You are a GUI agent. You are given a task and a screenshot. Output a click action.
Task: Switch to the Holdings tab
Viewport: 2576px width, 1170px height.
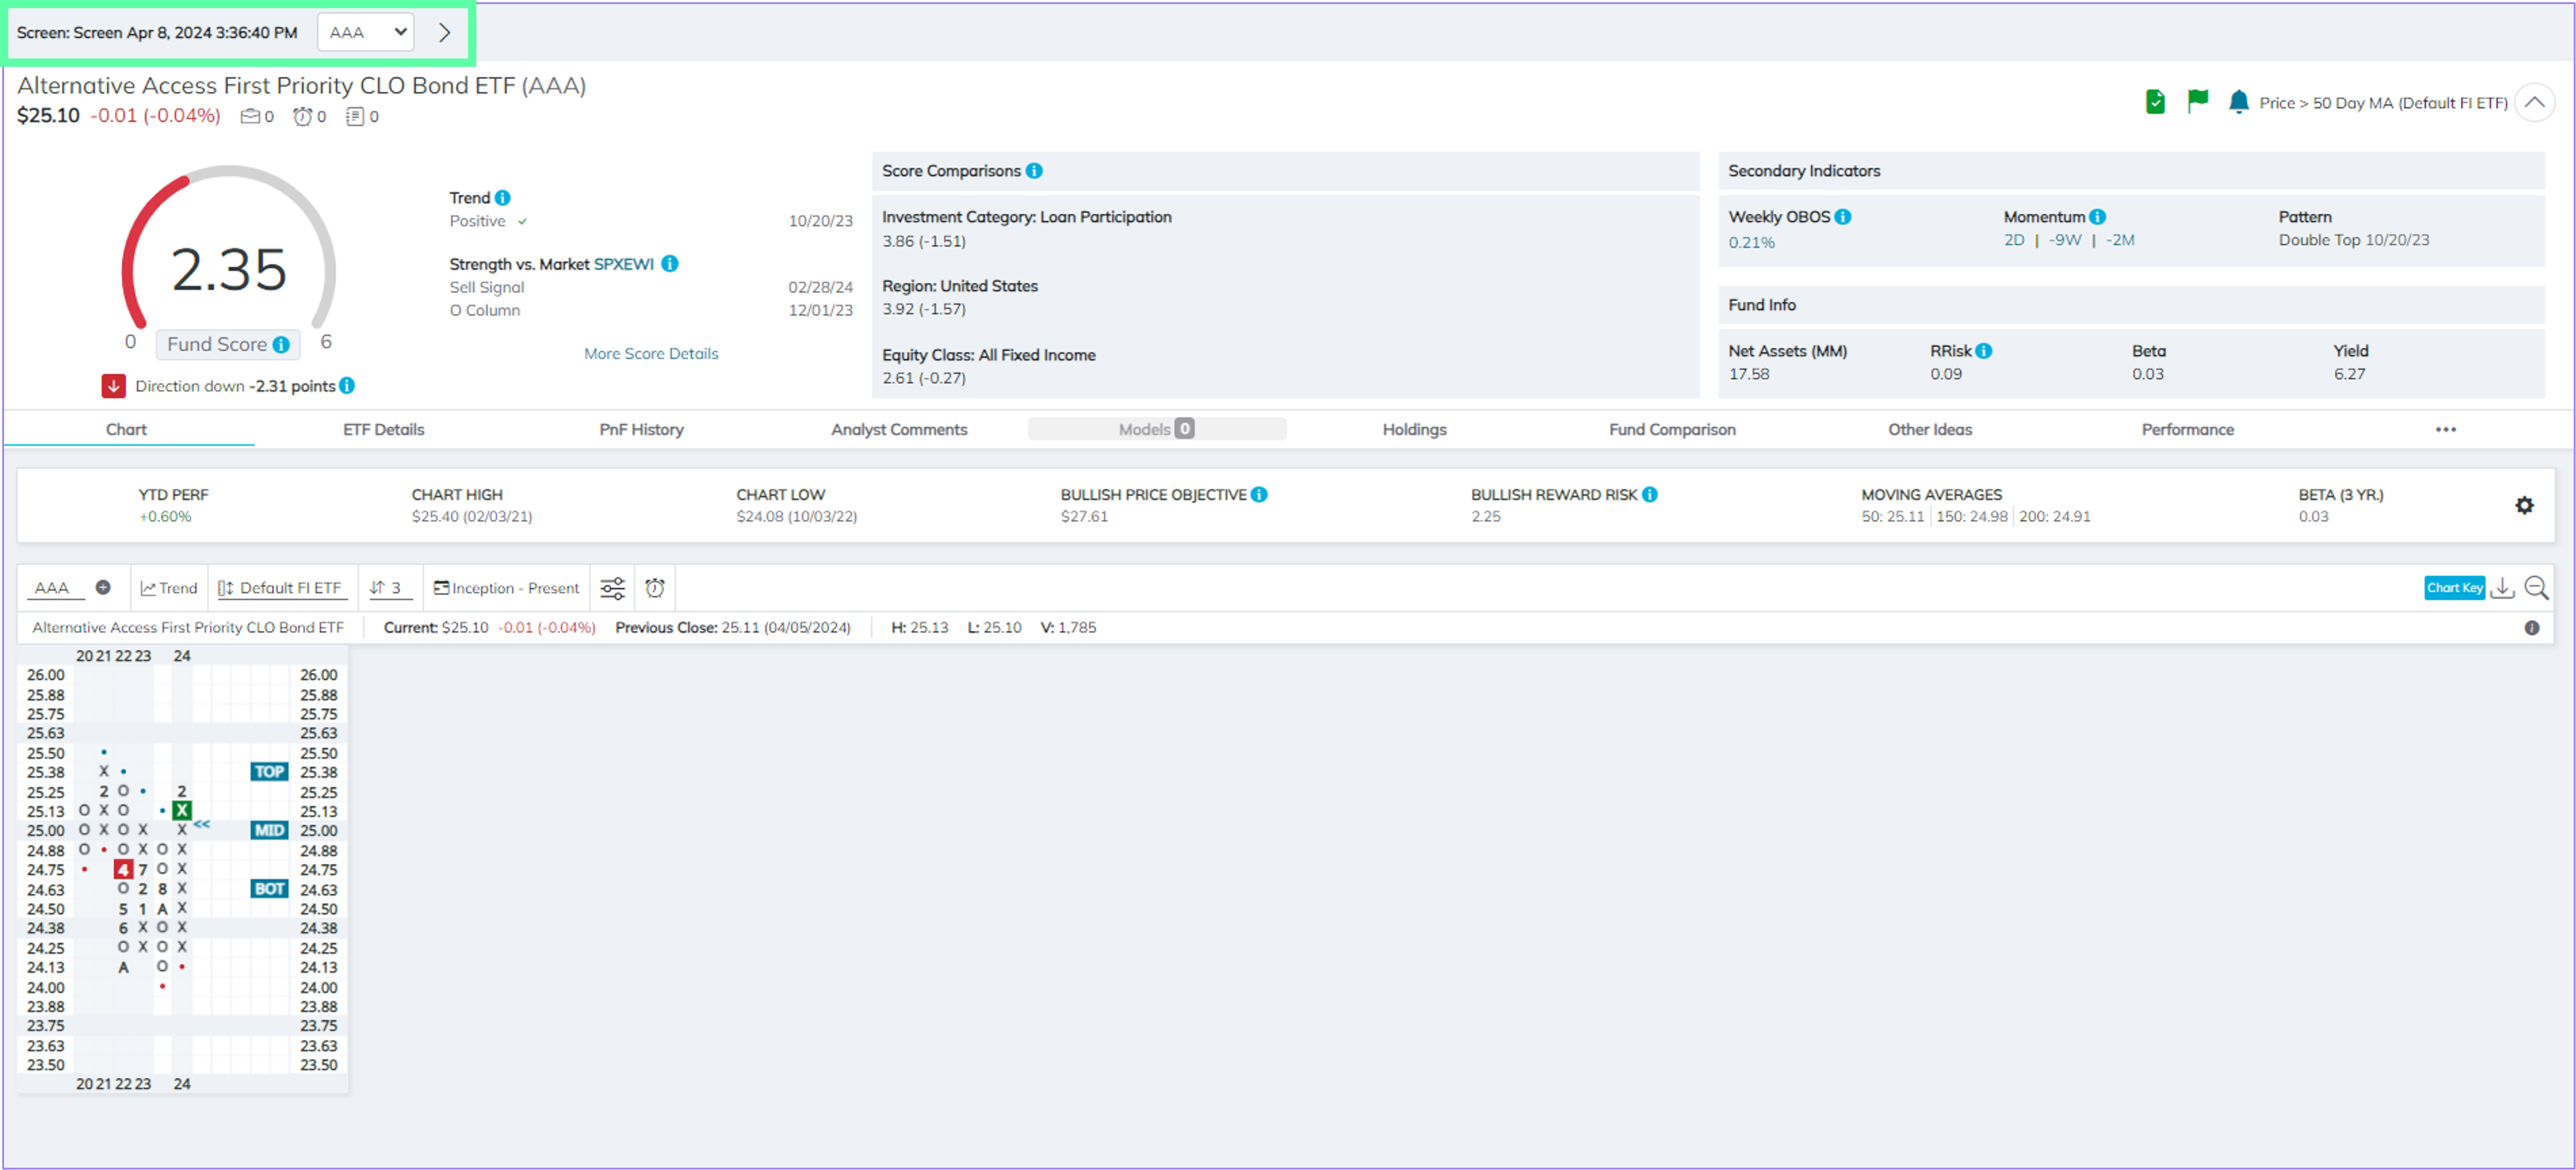[x=1414, y=429]
